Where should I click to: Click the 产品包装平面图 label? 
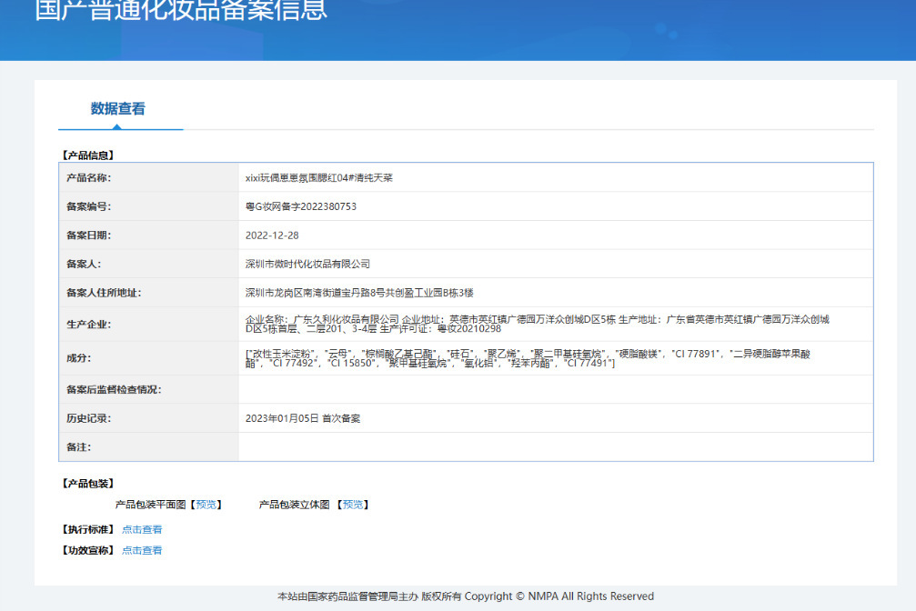151,505
